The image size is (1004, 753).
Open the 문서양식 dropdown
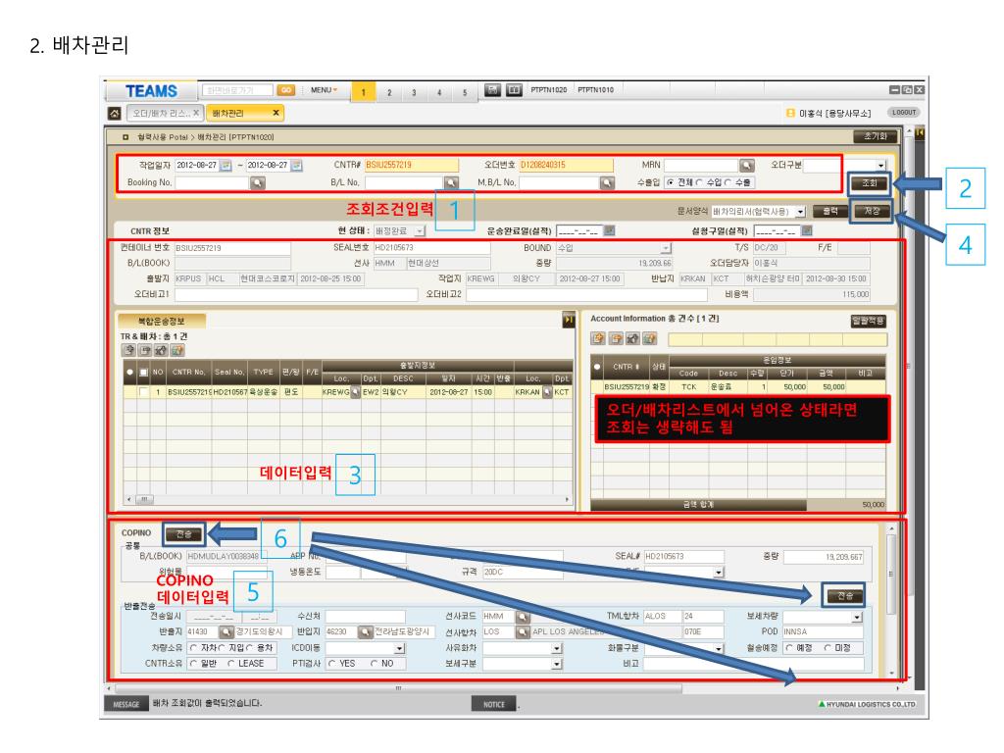(x=800, y=212)
